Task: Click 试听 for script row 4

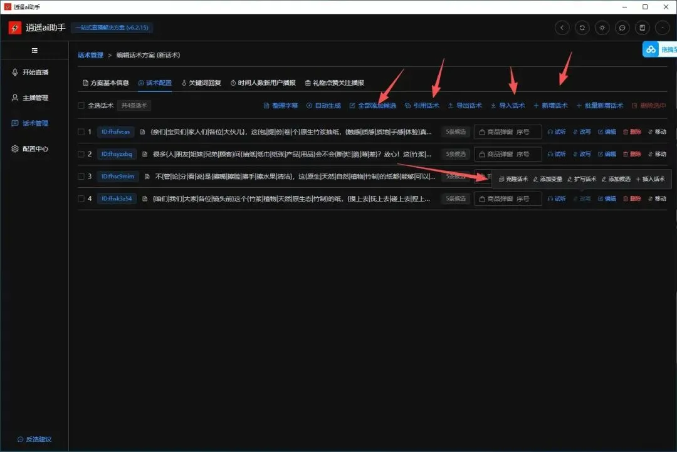Action: (557, 198)
